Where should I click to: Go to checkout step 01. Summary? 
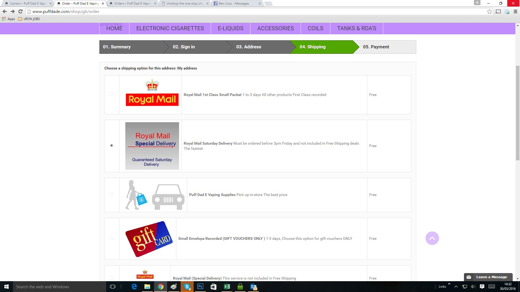(131, 47)
